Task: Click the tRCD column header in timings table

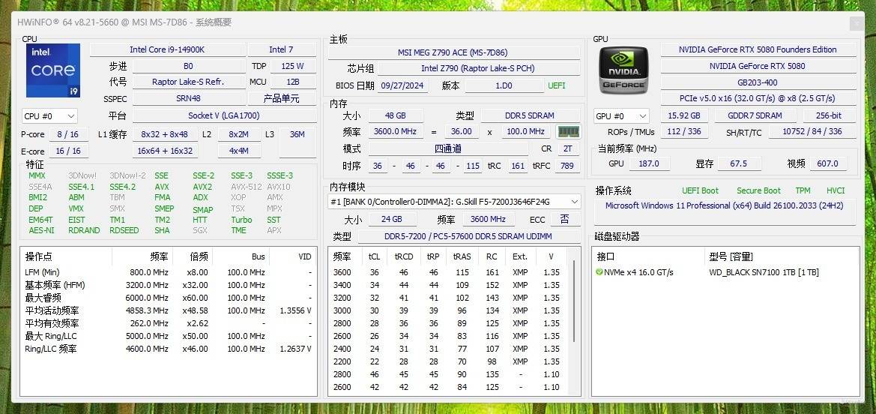Action: 404,256
